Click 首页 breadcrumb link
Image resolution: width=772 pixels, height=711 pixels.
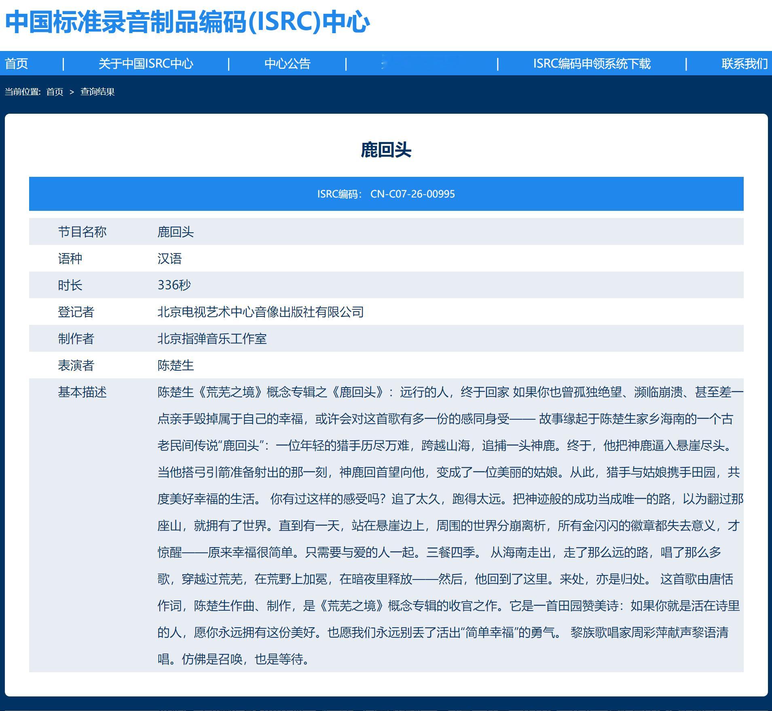55,92
